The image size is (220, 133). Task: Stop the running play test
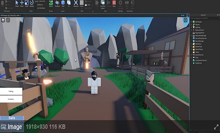tap(114, 4)
